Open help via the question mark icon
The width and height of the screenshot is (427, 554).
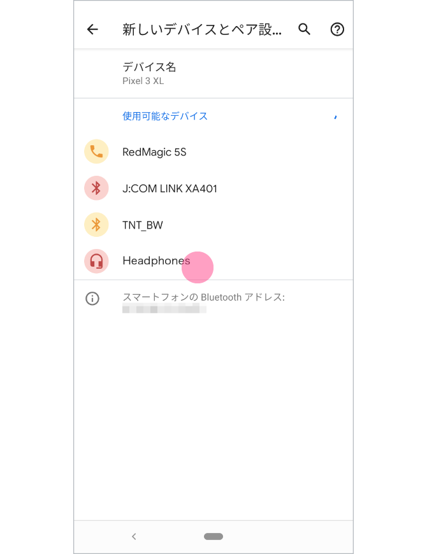337,29
